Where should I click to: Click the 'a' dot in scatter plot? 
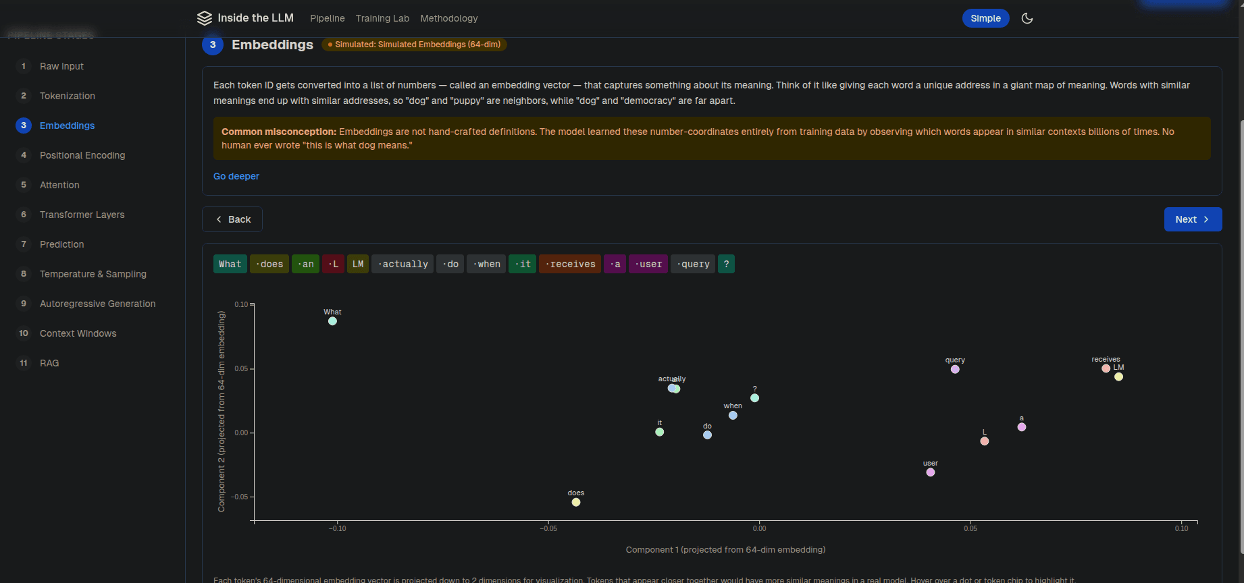pyautogui.click(x=1022, y=427)
